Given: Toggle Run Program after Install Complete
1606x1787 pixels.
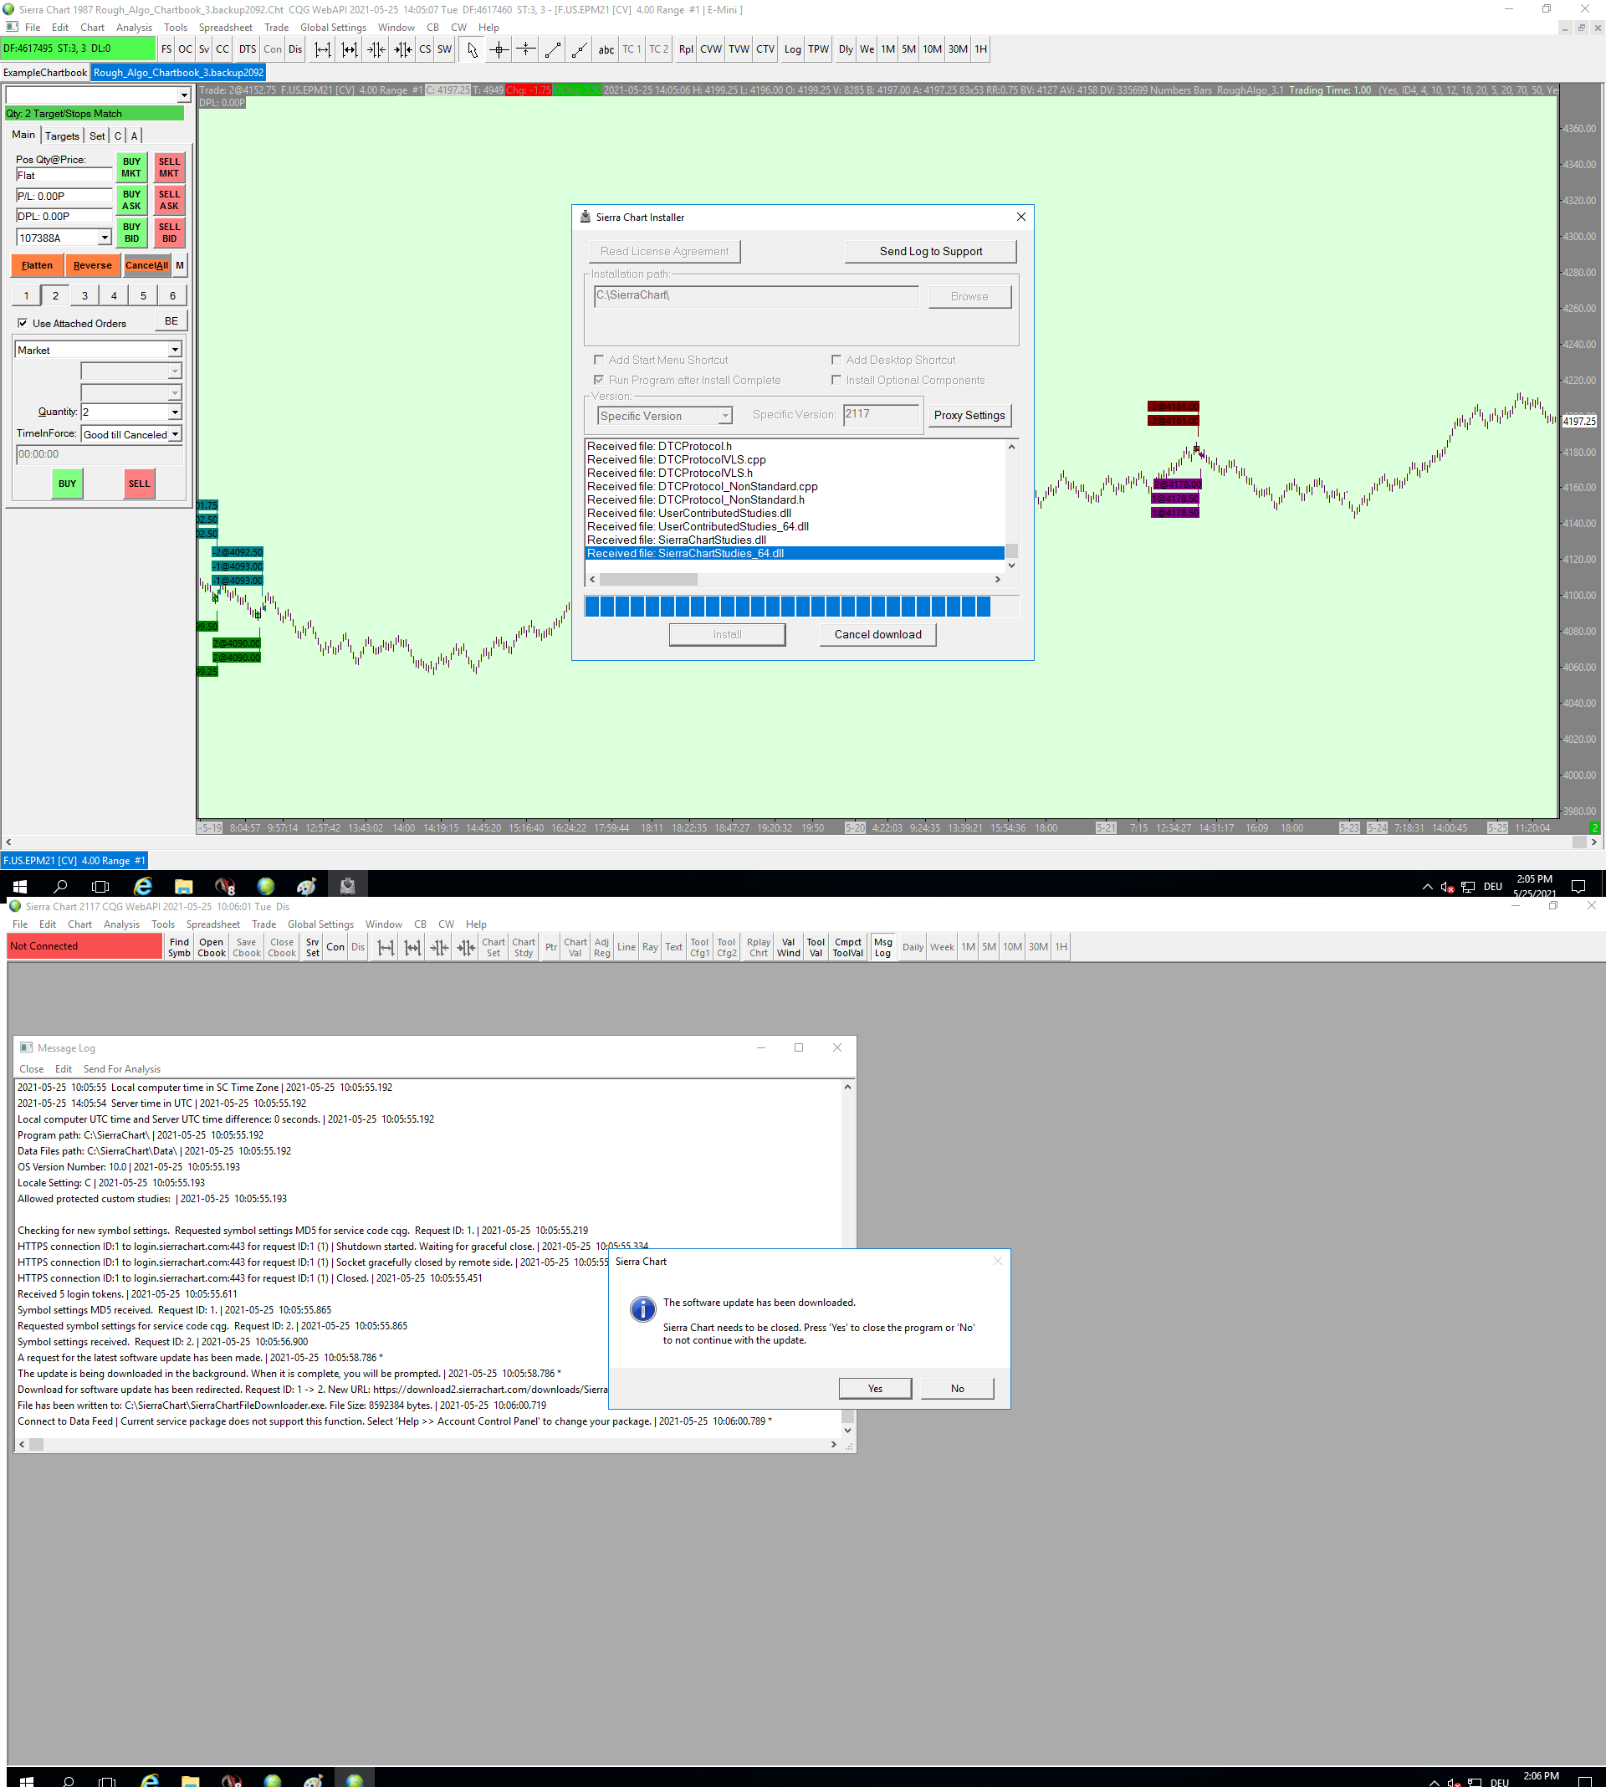Looking at the screenshot, I should pyautogui.click(x=599, y=381).
